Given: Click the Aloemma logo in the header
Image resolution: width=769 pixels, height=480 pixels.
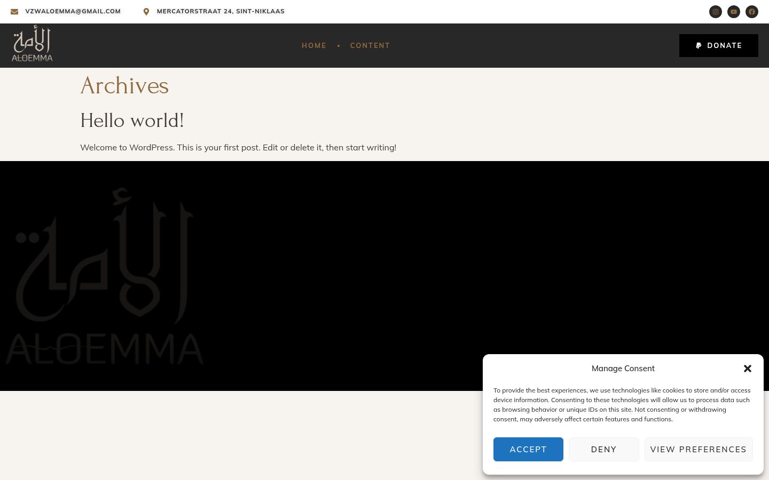Looking at the screenshot, I should click(32, 44).
